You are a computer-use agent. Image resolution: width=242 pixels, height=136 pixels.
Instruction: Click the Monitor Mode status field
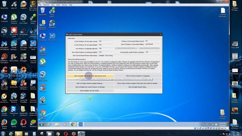[129, 56]
